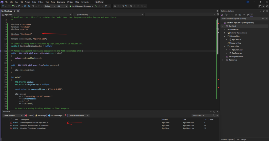Image resolution: width=269 pixels, height=141 pixels.
Task: Toggle the Error List clear filter icon
Action: [66, 115]
